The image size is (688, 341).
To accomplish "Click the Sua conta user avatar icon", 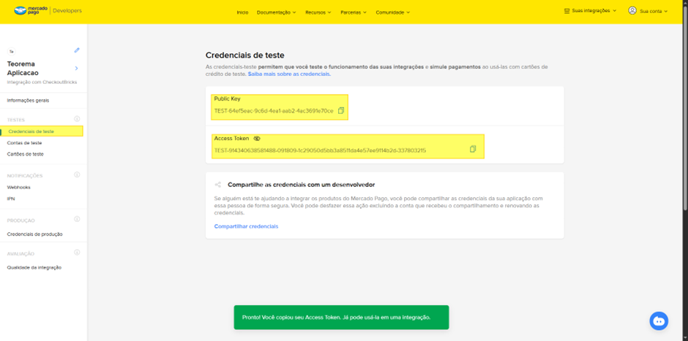I will [x=632, y=10].
